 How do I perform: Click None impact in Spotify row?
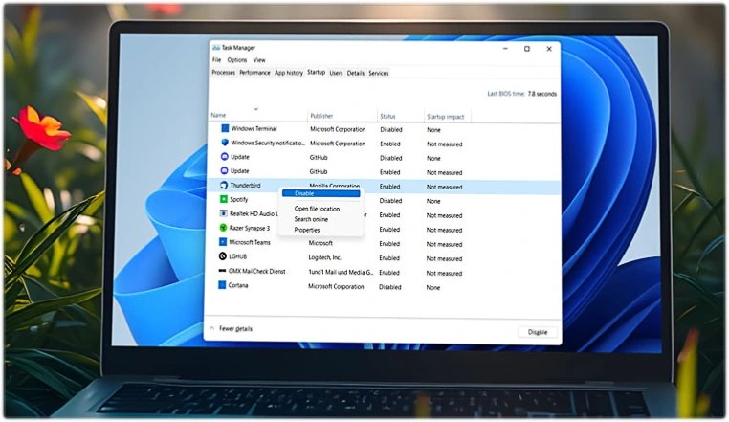pyautogui.click(x=433, y=202)
